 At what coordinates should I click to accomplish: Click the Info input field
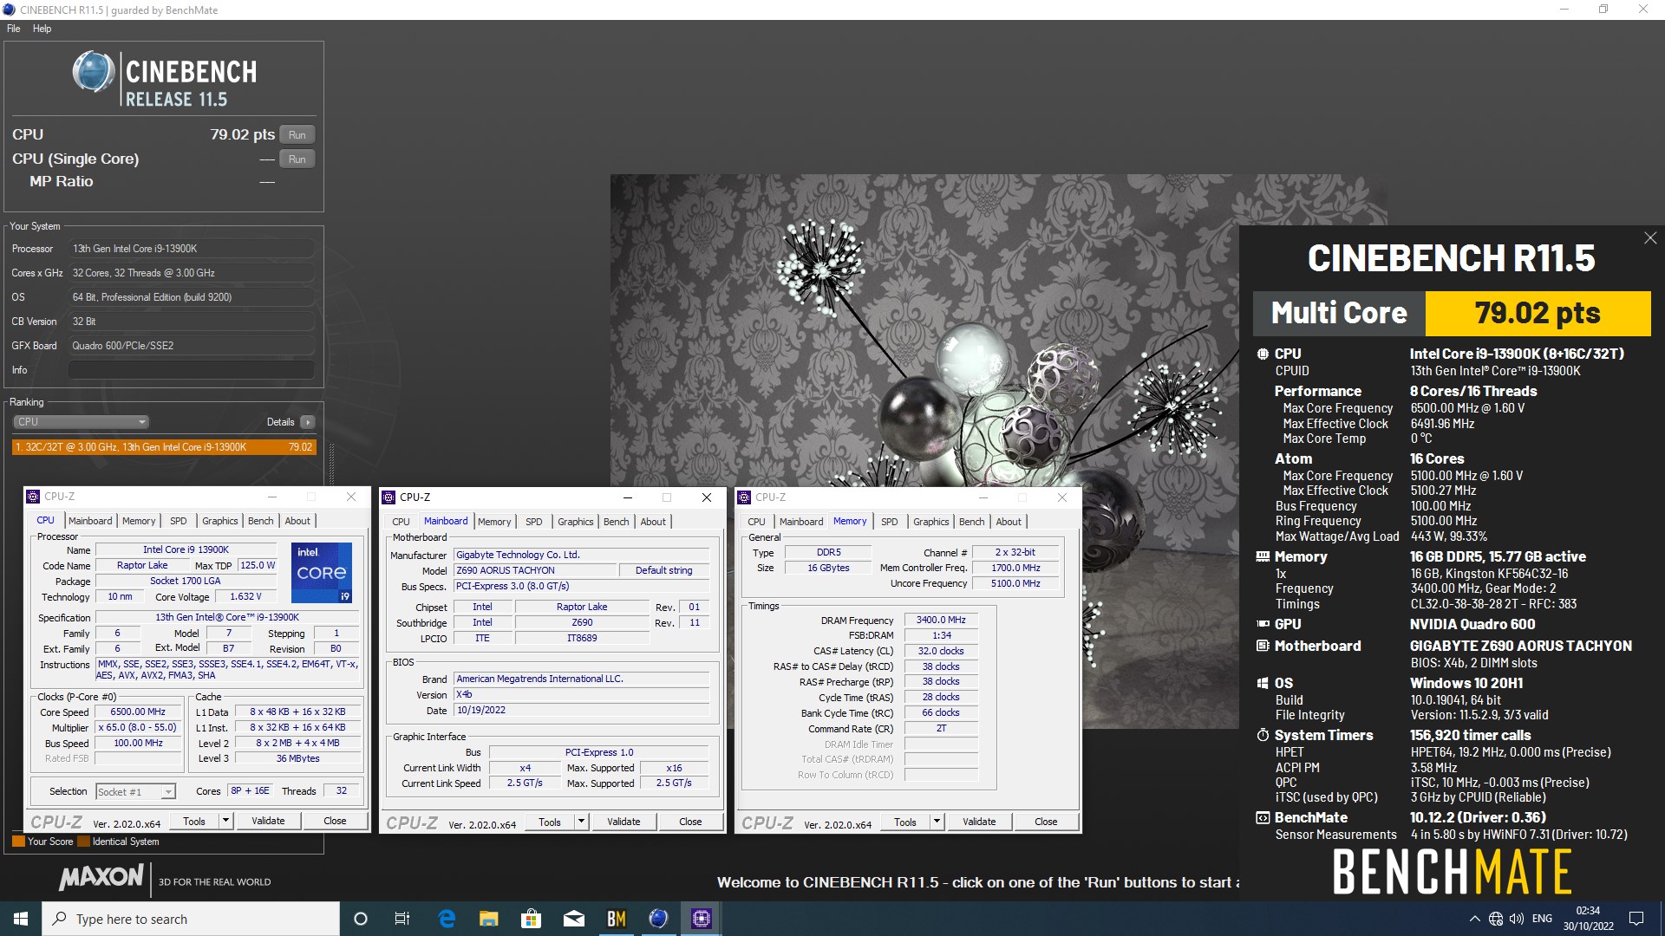[192, 370]
